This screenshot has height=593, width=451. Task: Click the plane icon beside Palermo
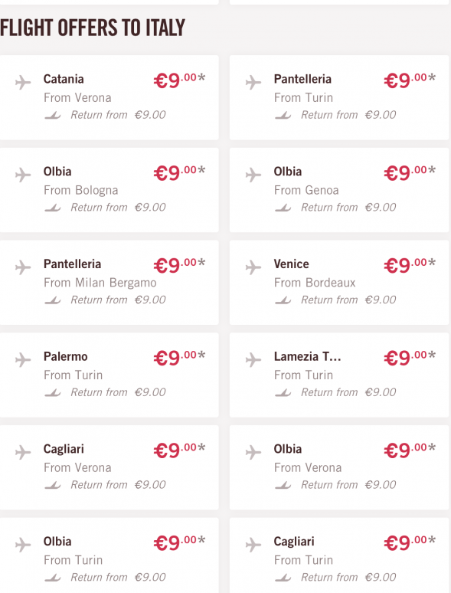click(x=23, y=359)
